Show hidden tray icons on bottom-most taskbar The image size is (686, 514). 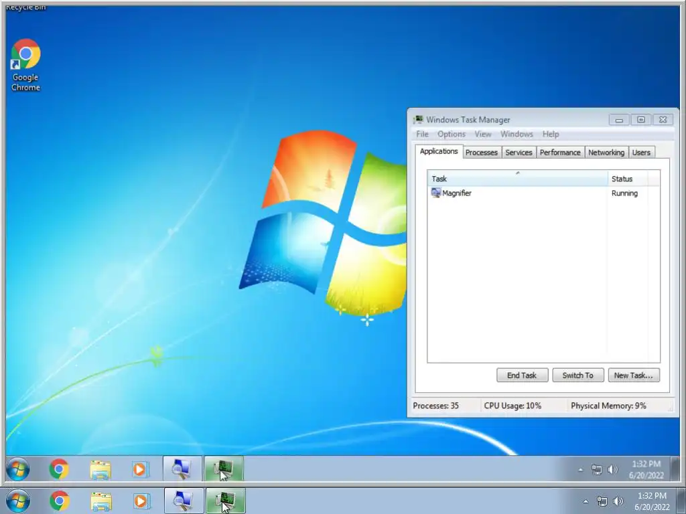pos(586,501)
